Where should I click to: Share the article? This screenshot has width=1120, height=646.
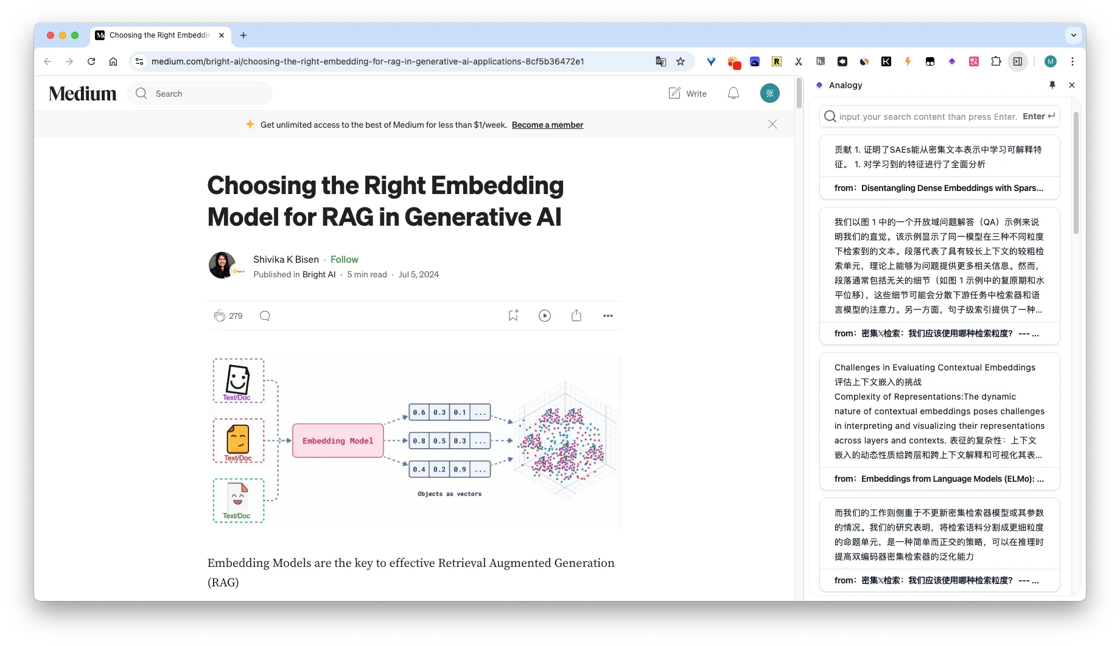pyautogui.click(x=576, y=316)
